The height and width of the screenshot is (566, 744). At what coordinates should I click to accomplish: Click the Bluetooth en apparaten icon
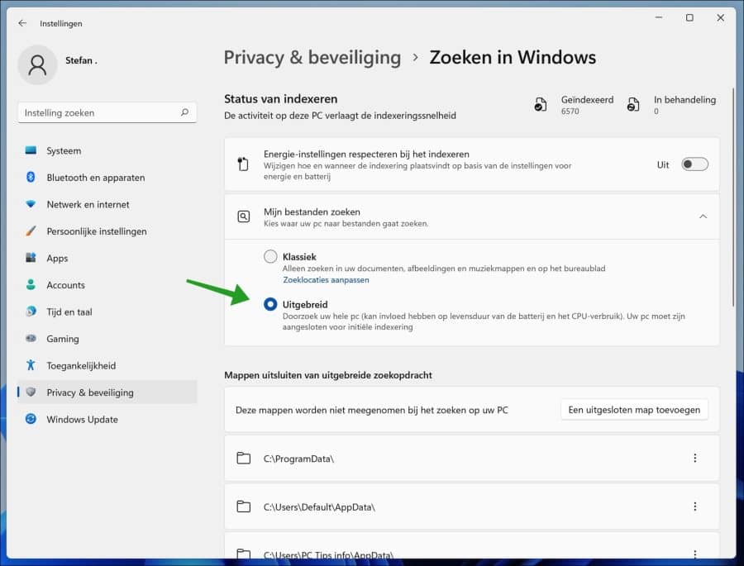click(x=31, y=177)
